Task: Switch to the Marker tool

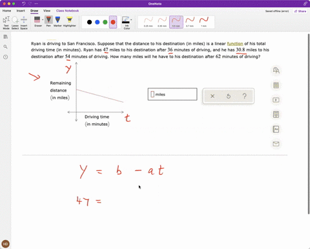Action: point(57,21)
